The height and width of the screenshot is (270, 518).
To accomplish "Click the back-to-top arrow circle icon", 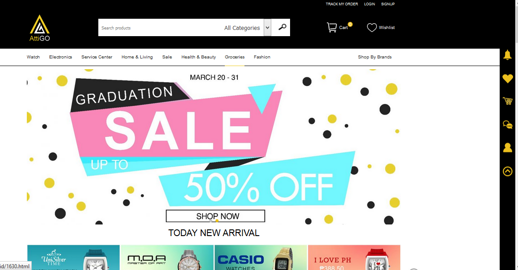I will pos(507,171).
